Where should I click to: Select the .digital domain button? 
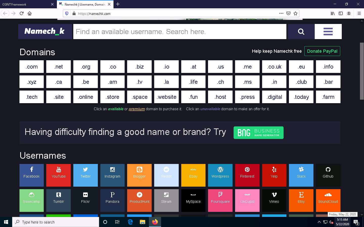274,97
